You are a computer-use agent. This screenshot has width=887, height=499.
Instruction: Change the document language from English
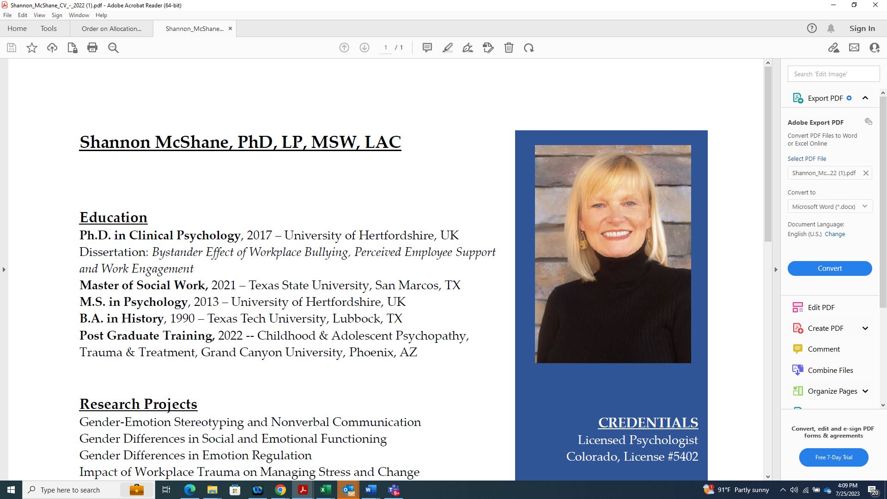point(835,234)
